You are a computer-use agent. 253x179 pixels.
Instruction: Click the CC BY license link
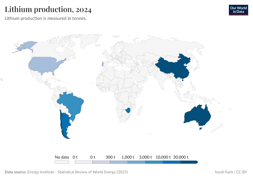click(x=242, y=172)
